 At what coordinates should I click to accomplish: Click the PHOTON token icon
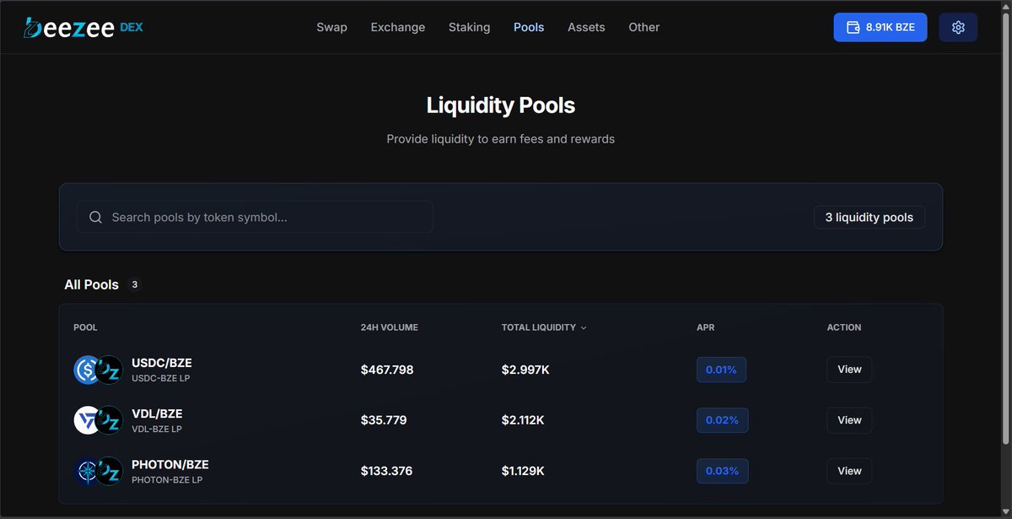(85, 470)
